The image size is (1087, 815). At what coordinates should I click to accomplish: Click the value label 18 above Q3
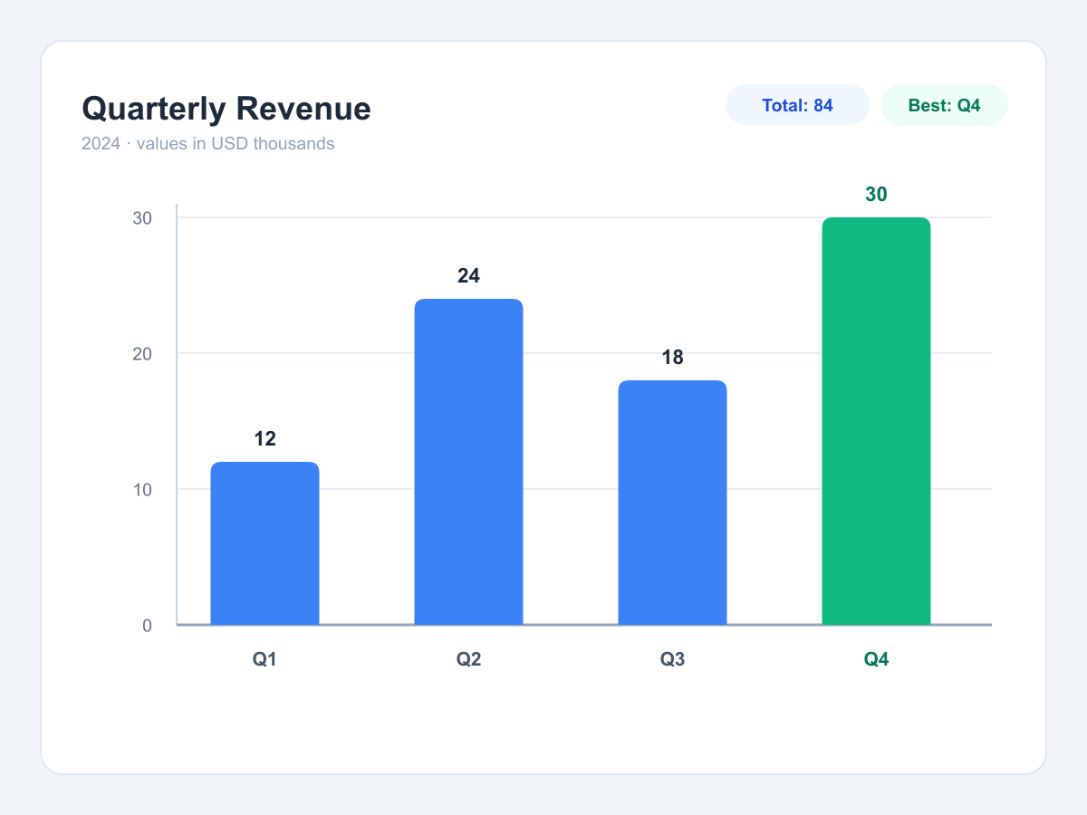tap(672, 358)
